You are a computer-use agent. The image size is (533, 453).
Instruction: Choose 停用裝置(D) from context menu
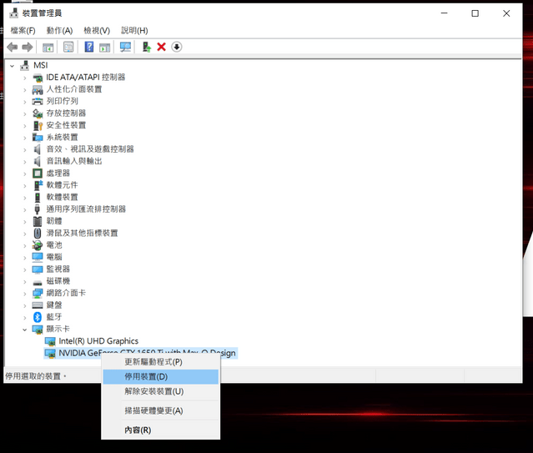[x=161, y=376]
